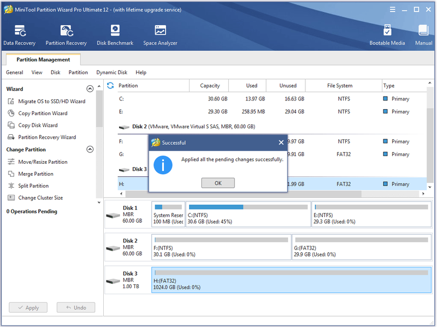Open the Data Recovery tool
Viewport: 437px width, 327px height.
20,35
